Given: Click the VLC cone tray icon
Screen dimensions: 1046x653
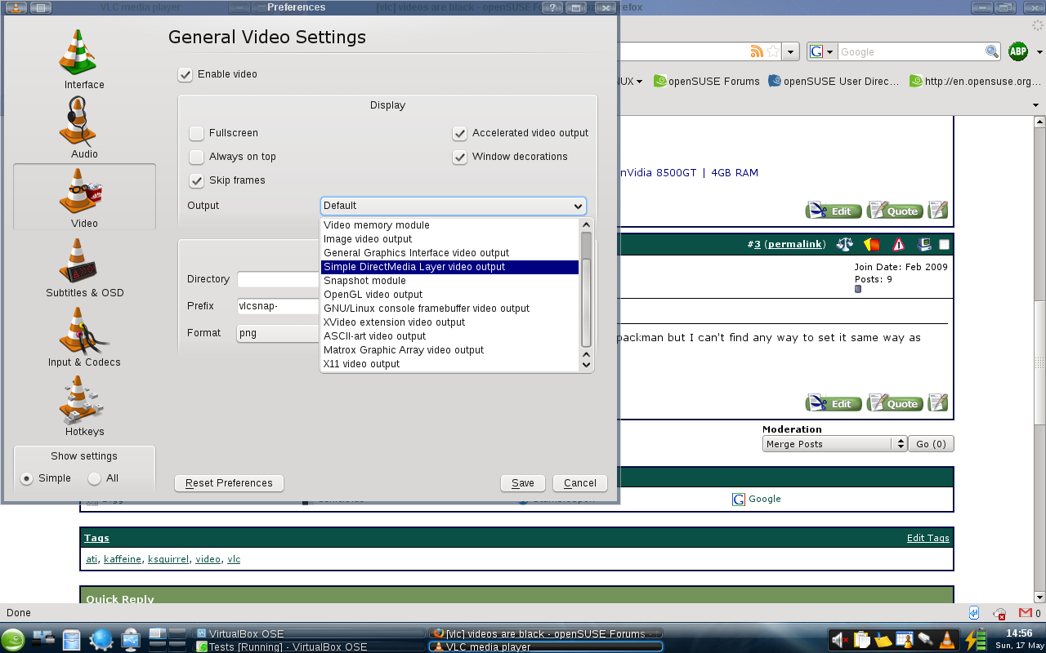Looking at the screenshot, I should pos(947,640).
